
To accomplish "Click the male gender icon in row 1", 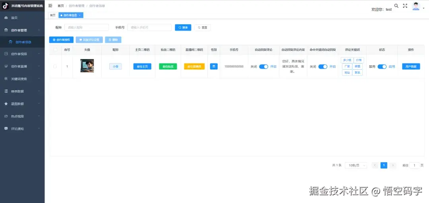I will [214, 66].
